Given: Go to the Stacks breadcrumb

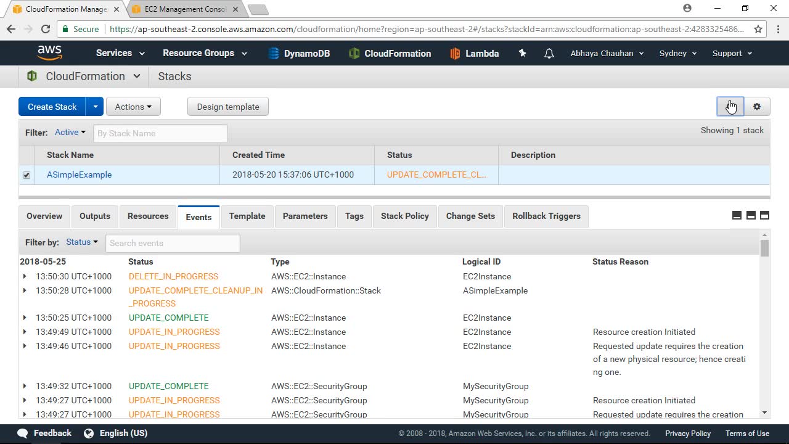Looking at the screenshot, I should 174,76.
